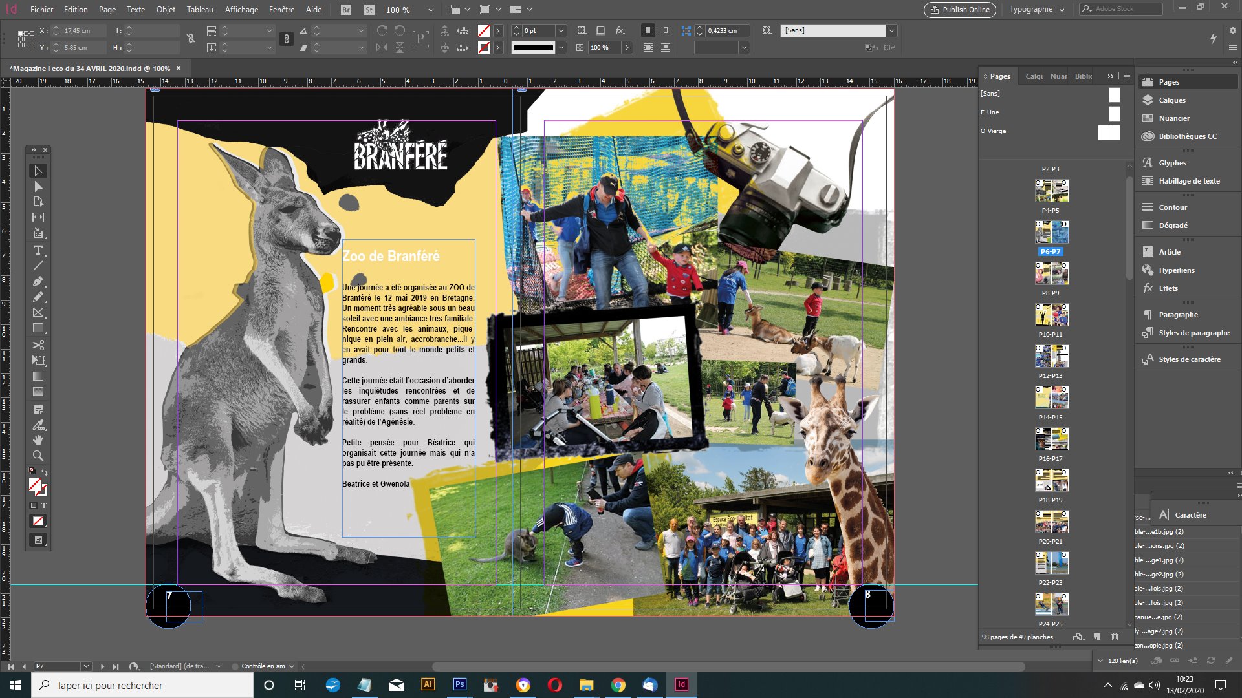Open effects fx button in control bar

pyautogui.click(x=620, y=30)
